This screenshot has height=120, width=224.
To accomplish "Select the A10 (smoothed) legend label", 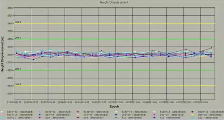I will (x=132, y=118).
